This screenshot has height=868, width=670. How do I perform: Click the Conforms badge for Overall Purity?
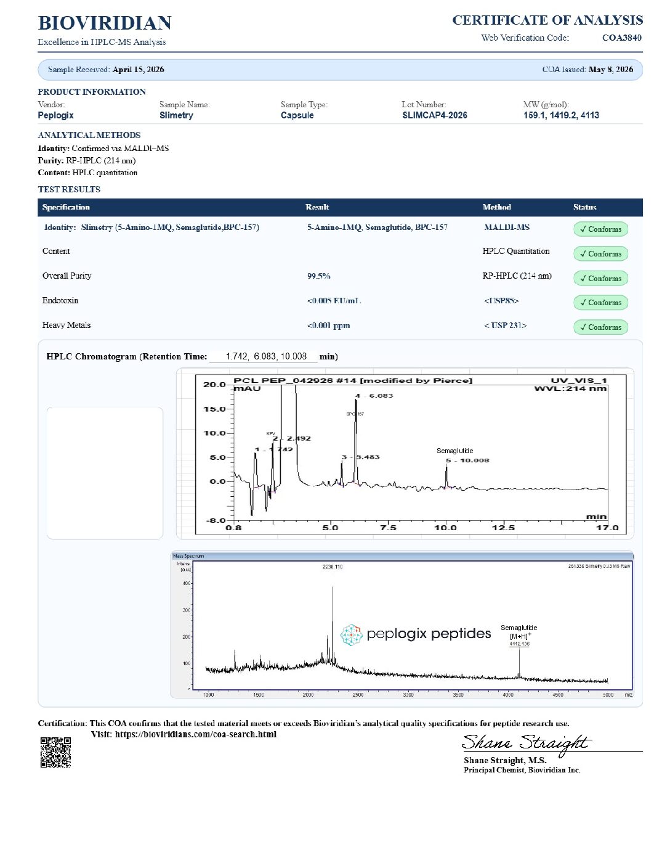click(600, 279)
